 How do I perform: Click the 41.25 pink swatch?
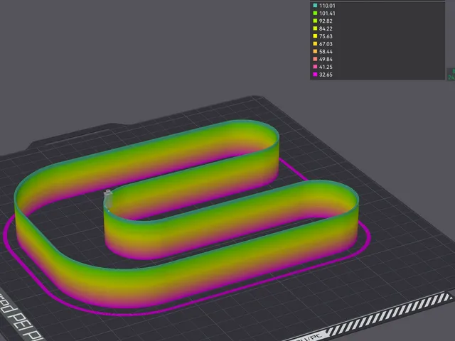point(315,67)
